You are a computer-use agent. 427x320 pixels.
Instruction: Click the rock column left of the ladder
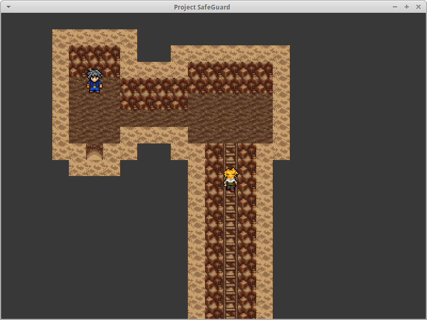point(214,240)
